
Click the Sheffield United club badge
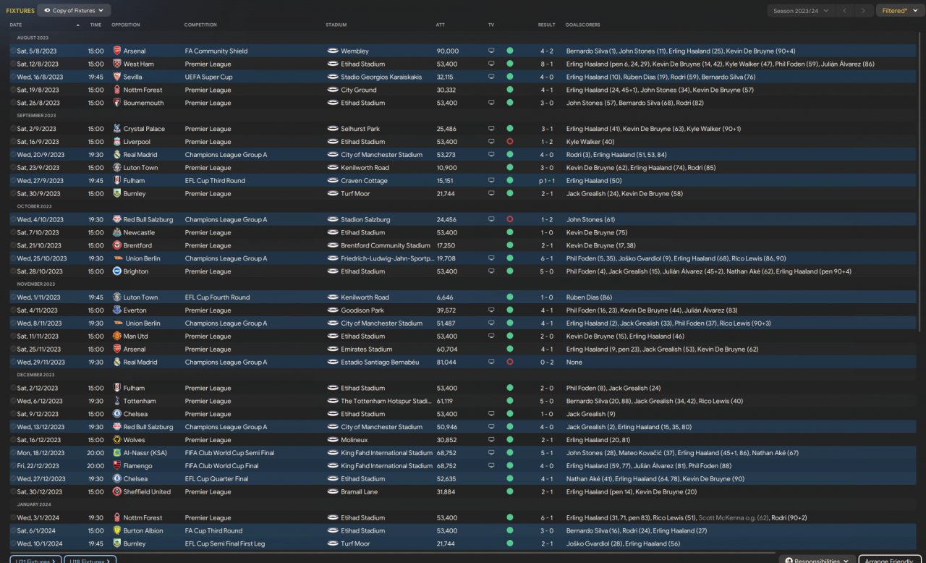coord(117,492)
